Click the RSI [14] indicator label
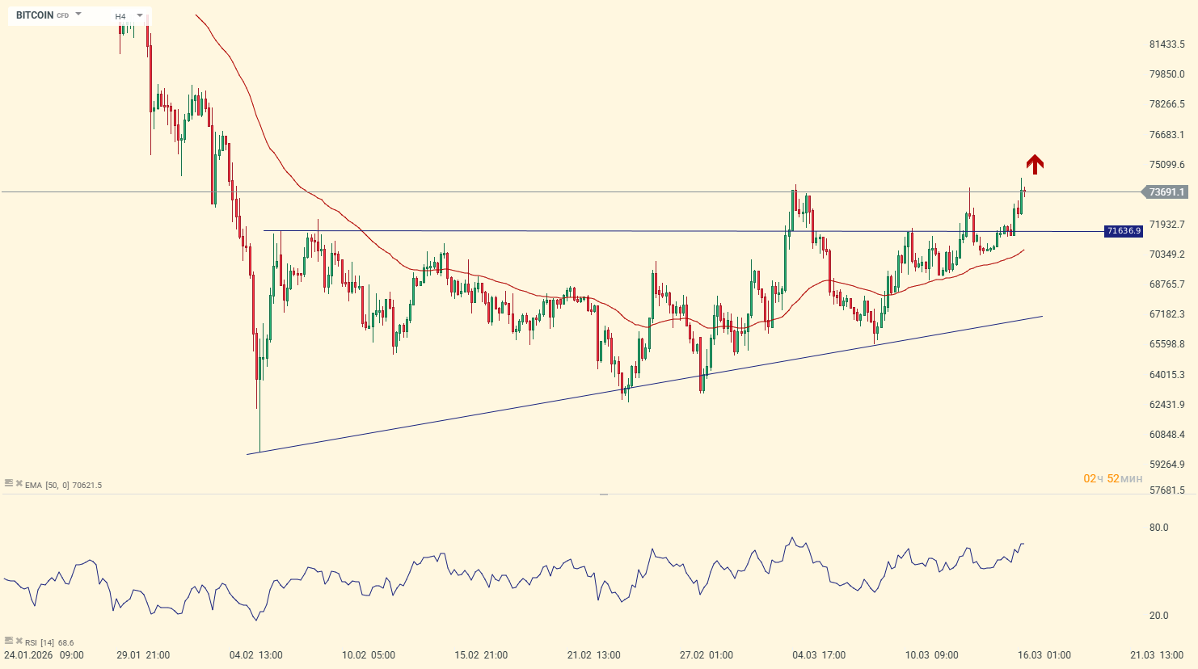Screen dimensions: 1198x669 40,642
